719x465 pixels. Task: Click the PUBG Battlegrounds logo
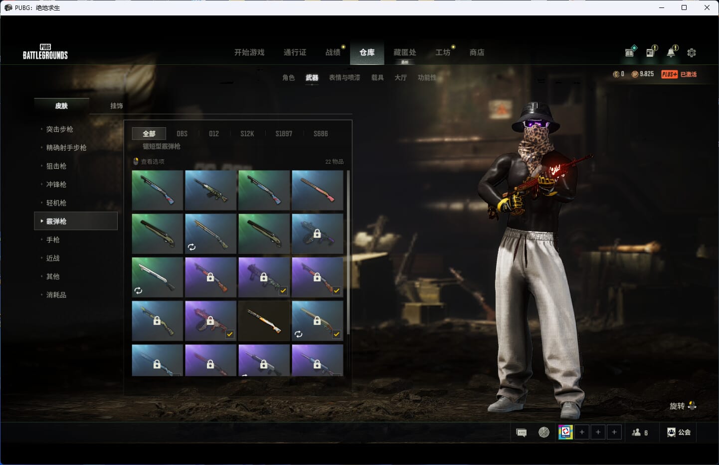click(x=45, y=52)
